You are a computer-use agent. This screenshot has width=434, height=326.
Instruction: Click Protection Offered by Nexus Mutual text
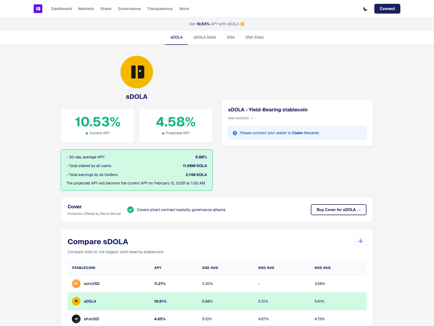coord(94,214)
